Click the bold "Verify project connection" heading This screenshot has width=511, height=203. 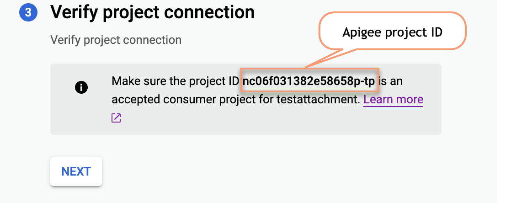(x=152, y=12)
